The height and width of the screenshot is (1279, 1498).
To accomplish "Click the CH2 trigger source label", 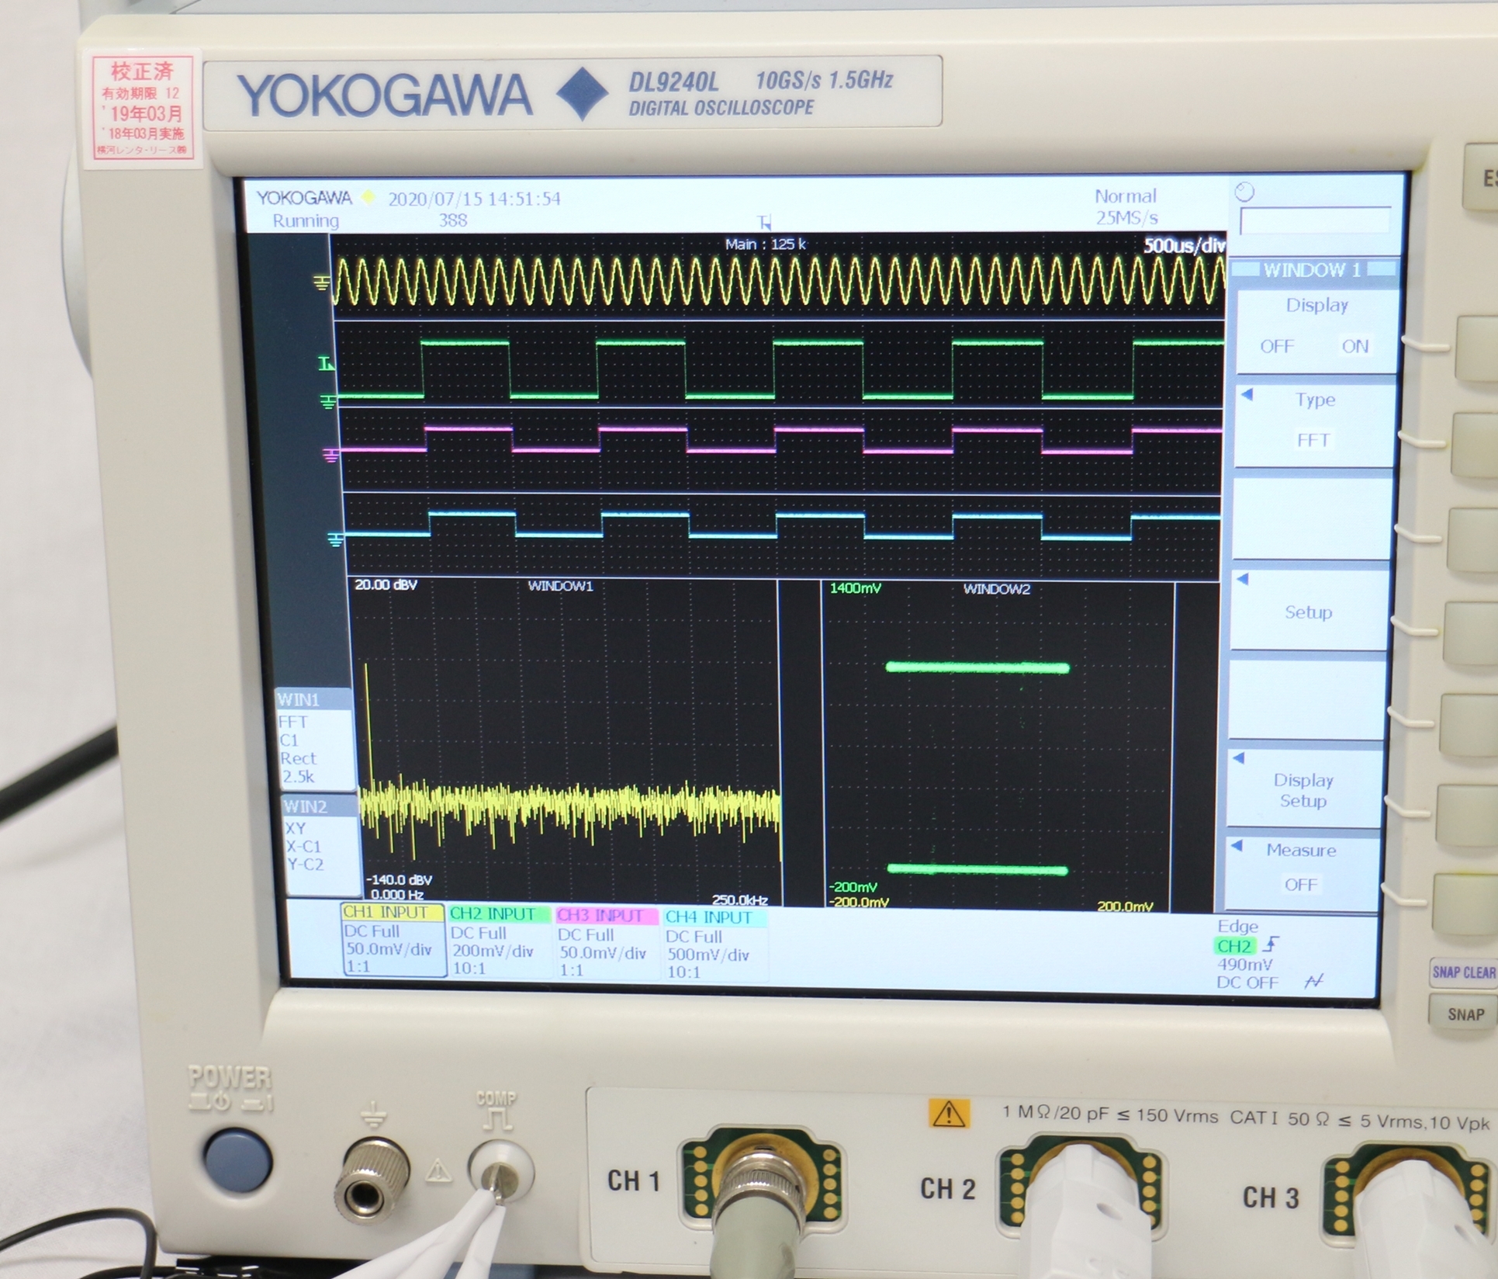I will (x=1233, y=946).
